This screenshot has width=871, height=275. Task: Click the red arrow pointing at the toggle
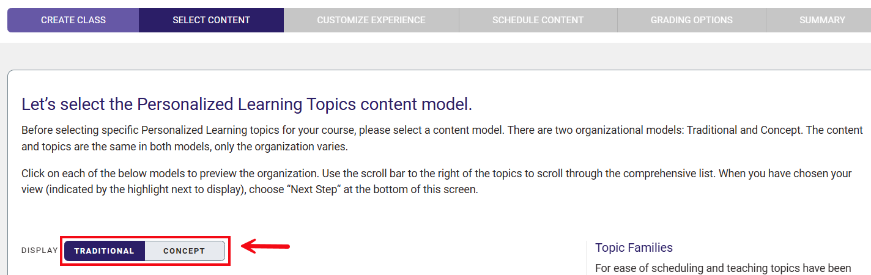(265, 246)
